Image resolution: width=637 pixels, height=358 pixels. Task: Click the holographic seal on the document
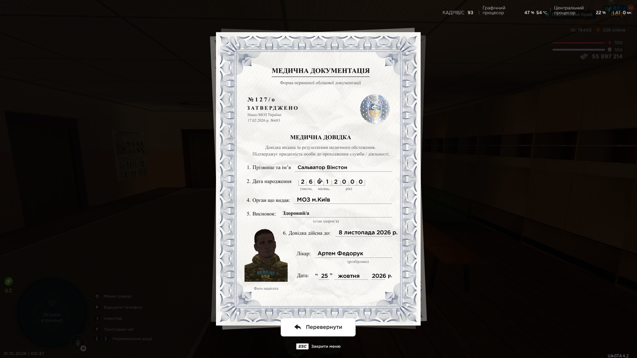375,109
